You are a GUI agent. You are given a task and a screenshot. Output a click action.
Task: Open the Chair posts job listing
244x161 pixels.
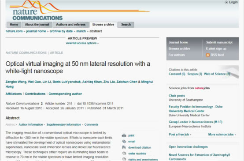coord(177,96)
